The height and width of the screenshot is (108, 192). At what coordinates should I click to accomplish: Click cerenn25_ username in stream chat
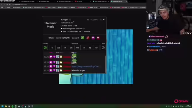click(155, 47)
